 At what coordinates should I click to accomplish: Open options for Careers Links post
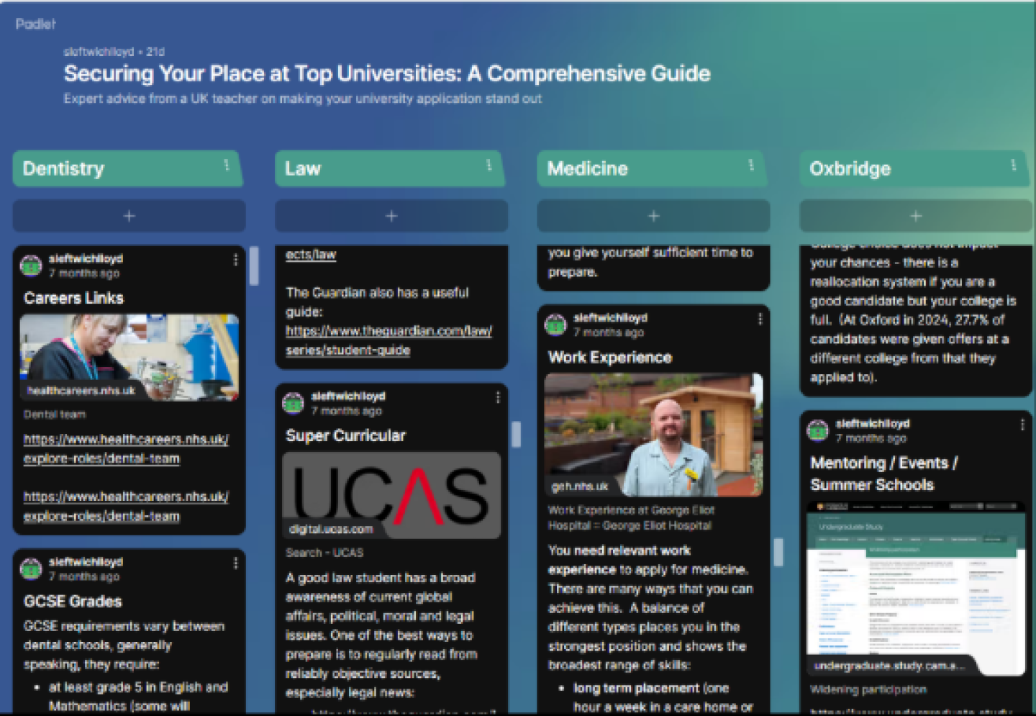pos(235,260)
